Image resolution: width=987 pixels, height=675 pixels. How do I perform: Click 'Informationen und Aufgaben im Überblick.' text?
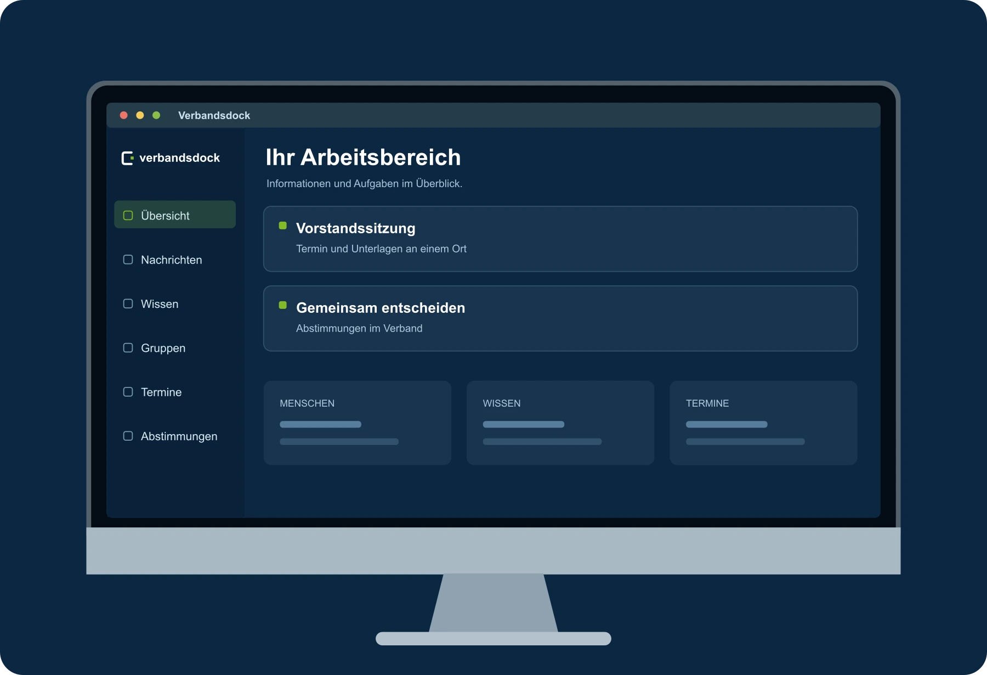click(364, 183)
